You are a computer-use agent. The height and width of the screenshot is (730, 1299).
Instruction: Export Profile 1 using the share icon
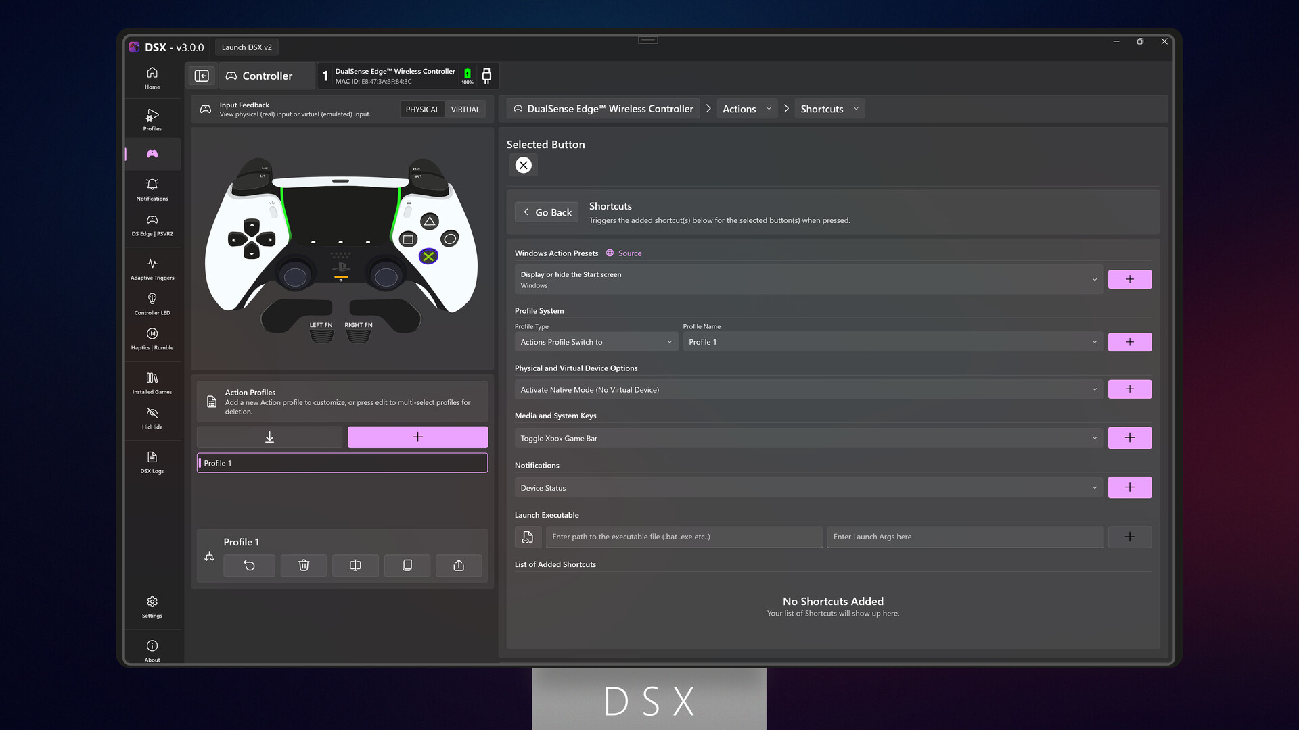click(459, 566)
